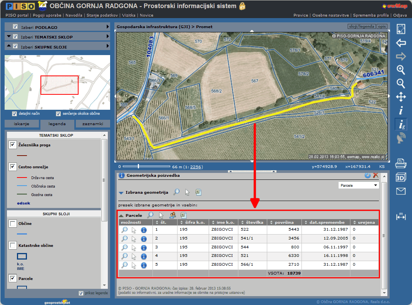Toggle the detajlni način checkbox
The width and height of the screenshot is (412, 305).
click(15, 114)
